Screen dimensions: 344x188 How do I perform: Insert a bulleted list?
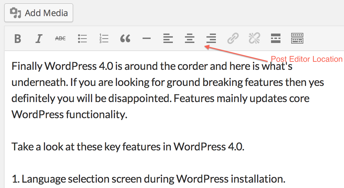point(82,39)
